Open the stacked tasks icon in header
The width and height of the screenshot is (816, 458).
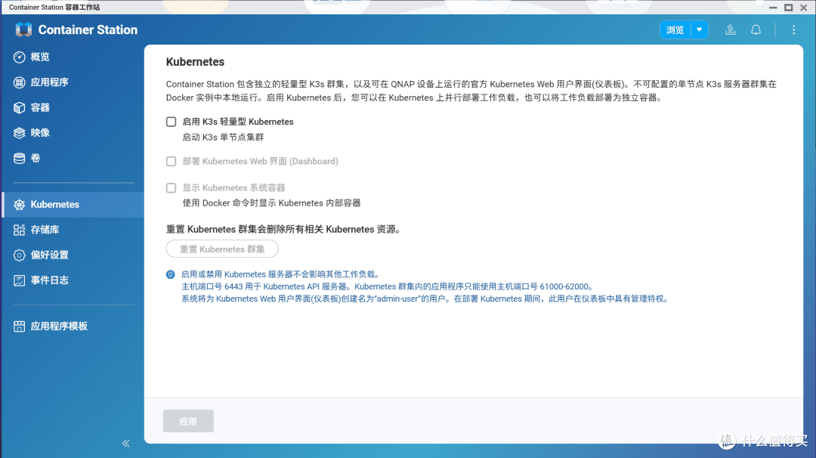tap(731, 29)
